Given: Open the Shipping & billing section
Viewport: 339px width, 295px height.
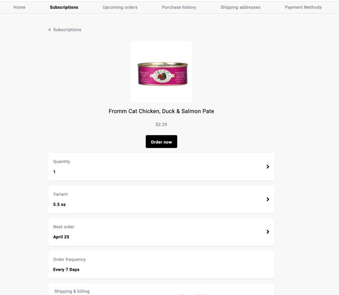Looking at the screenshot, I should 72,291.
